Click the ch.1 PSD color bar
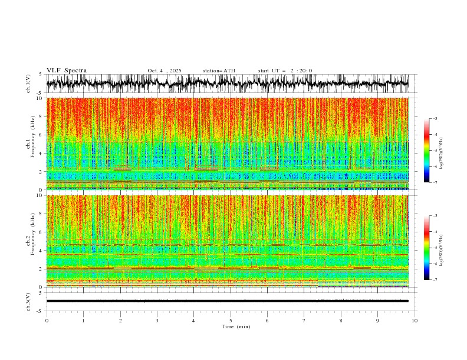Screen dimensions: 467x360 point(426,151)
